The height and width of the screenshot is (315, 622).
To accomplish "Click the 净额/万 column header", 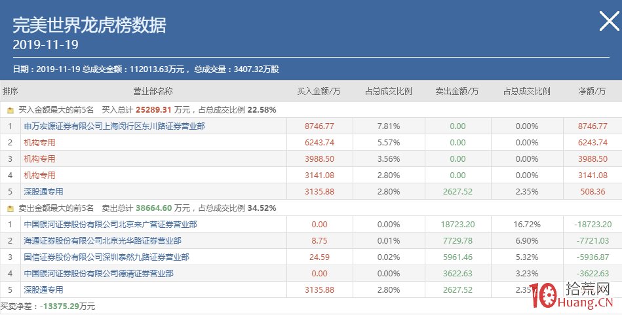I will tap(593, 91).
